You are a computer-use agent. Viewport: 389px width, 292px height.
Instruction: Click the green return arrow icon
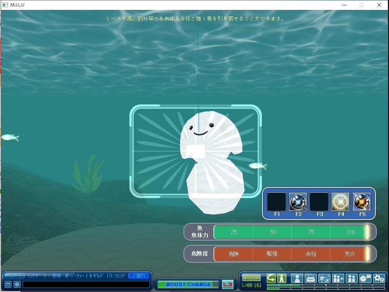271,278
